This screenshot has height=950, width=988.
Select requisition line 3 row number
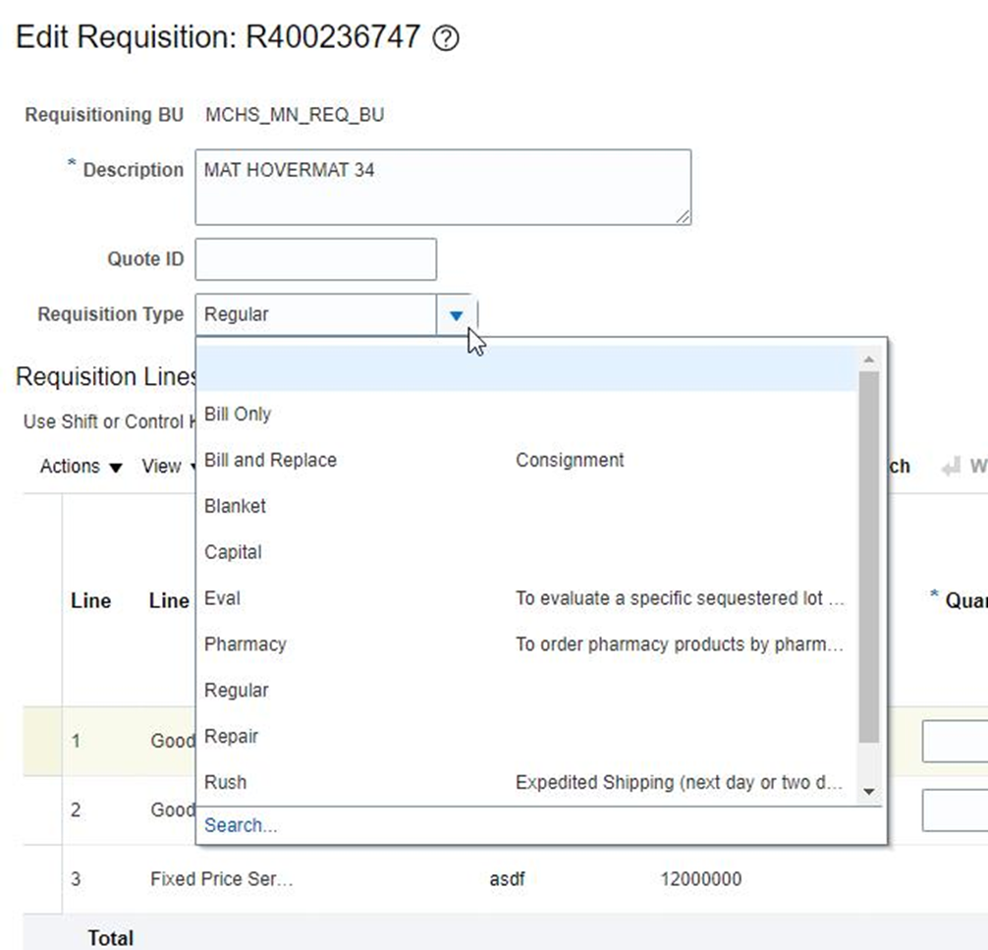click(x=76, y=878)
